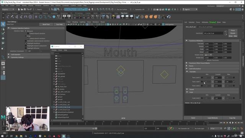Click the Redo arrow icon
Screen dimensions: 245x138
(31, 9)
